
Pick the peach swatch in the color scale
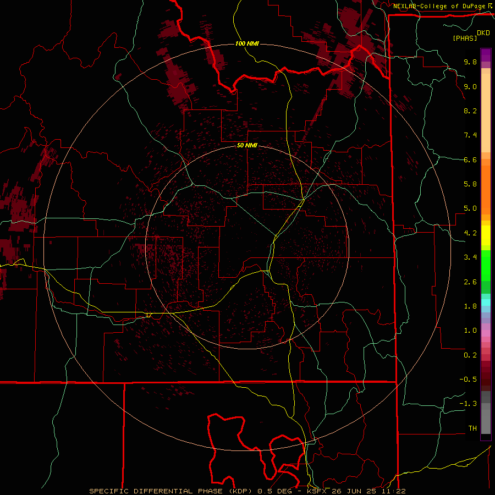click(486, 113)
